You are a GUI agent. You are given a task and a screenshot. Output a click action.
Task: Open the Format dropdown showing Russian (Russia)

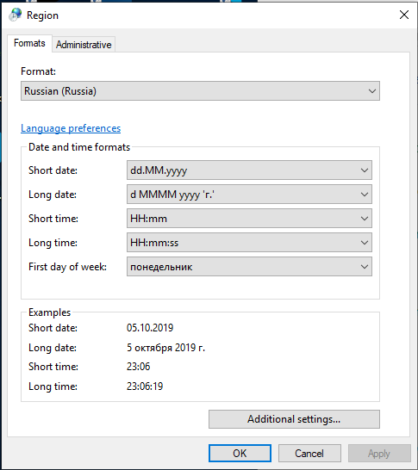pyautogui.click(x=200, y=91)
